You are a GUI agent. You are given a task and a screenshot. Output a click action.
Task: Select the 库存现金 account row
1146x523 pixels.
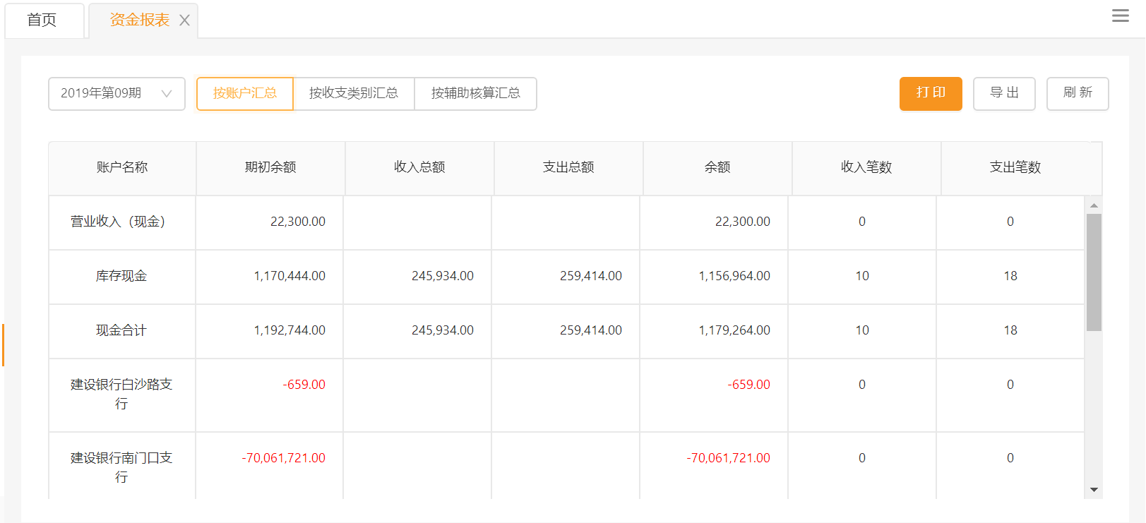pyautogui.click(x=121, y=276)
